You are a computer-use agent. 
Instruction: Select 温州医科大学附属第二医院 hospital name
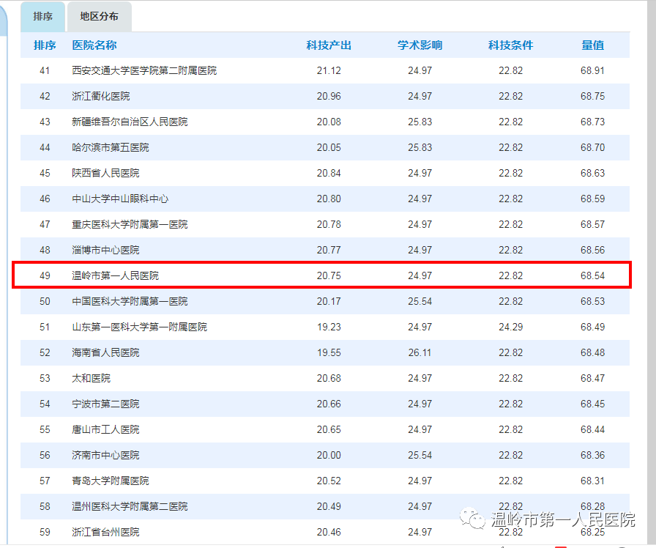click(x=130, y=506)
